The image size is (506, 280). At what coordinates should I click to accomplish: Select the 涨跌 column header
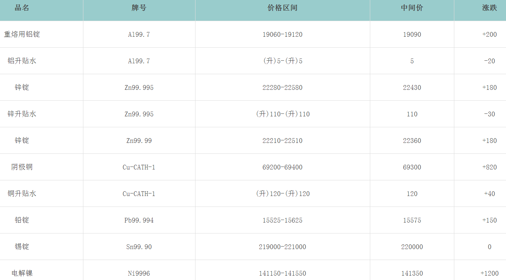489,8
